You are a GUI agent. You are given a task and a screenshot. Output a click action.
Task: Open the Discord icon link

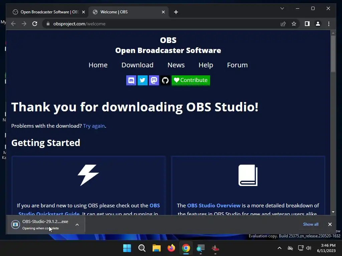131,80
